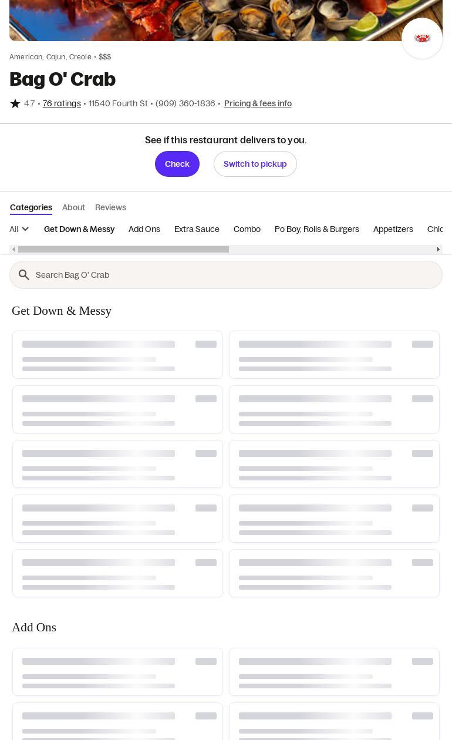This screenshot has width=452, height=740.
Task: Click the phone number (909) 360-1836
Action: tap(185, 103)
